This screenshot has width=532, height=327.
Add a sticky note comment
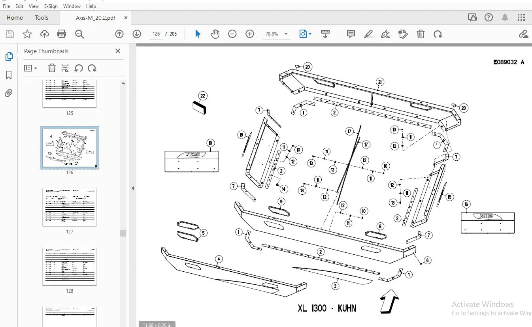[x=351, y=34]
